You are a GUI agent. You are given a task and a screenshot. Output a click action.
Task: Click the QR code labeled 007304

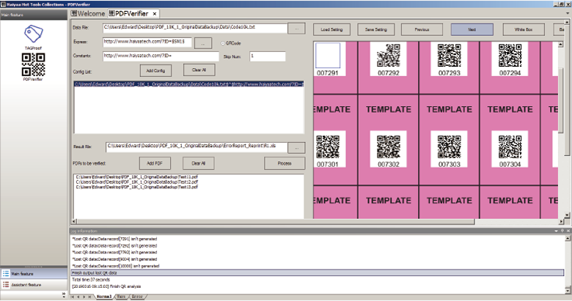pyautogui.click(x=510, y=147)
